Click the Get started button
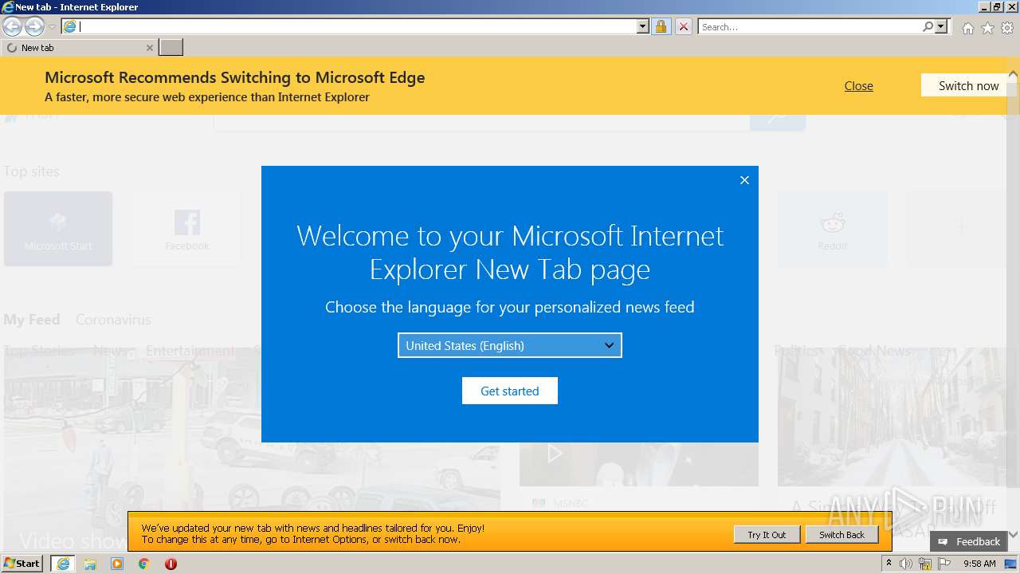Image resolution: width=1020 pixels, height=574 pixels. pyautogui.click(x=510, y=391)
